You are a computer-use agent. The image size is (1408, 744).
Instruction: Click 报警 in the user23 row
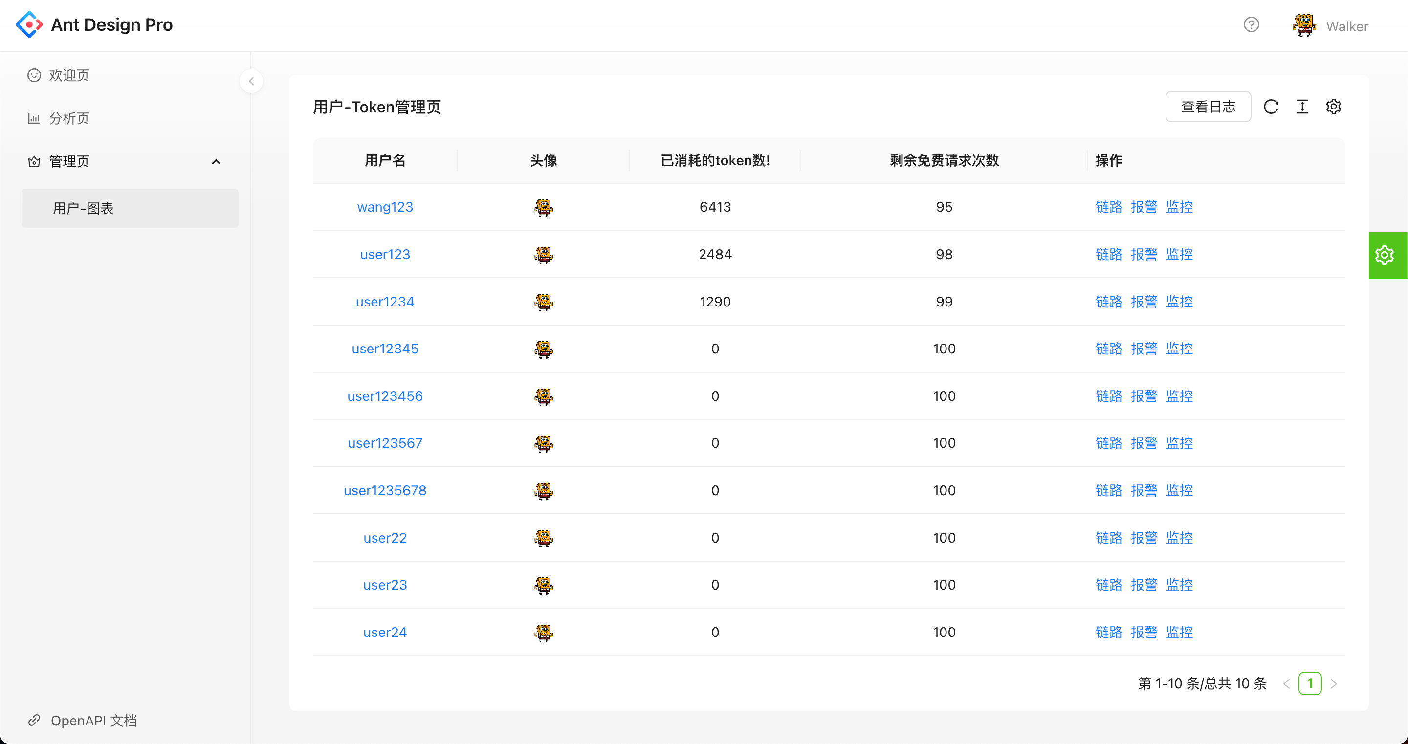click(1144, 585)
